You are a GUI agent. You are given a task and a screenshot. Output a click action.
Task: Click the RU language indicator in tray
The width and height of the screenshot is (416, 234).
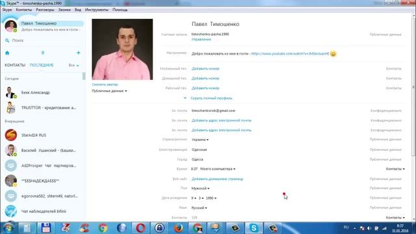(x=346, y=227)
